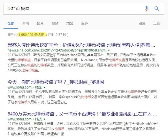
Task: Expand the arrow beside sohu.com › 财经
Action: pyautogui.click(x=44, y=87)
